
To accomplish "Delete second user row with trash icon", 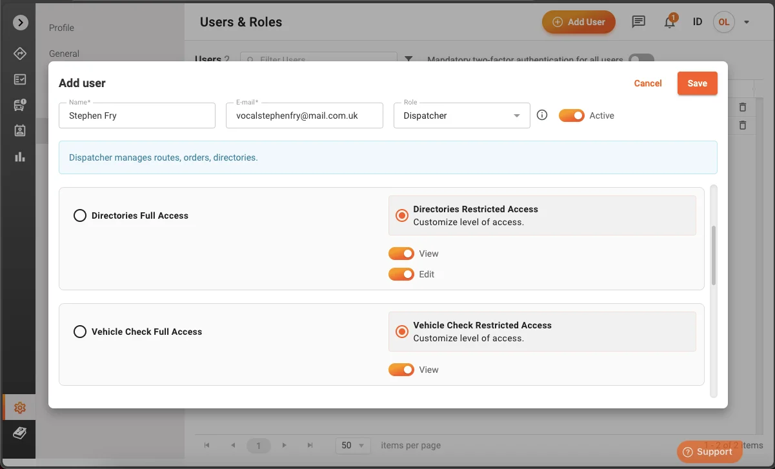I will coord(743,125).
